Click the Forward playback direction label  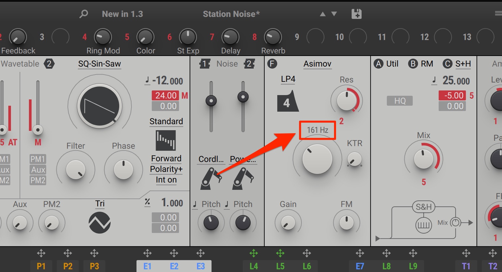pos(166,159)
